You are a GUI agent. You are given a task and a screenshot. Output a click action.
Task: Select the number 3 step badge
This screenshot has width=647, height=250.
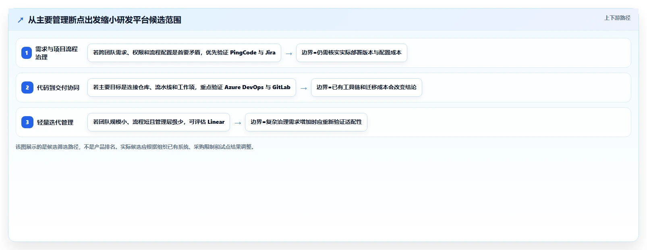click(27, 122)
